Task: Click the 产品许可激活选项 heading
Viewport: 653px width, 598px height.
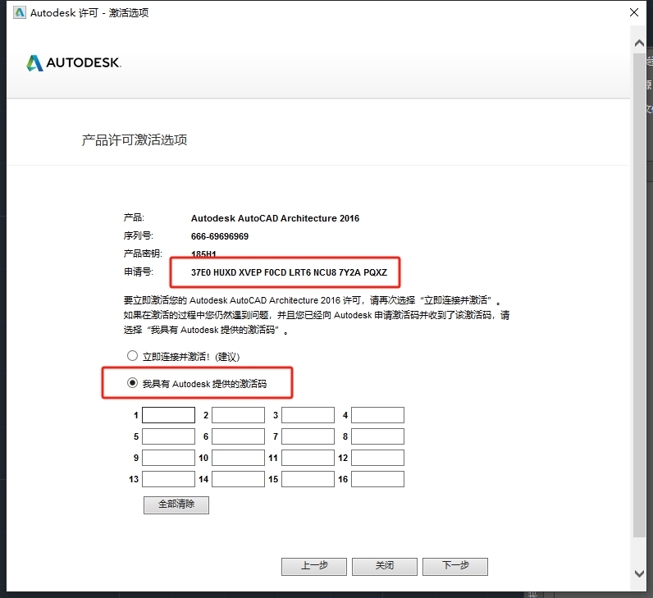Action: [134, 140]
